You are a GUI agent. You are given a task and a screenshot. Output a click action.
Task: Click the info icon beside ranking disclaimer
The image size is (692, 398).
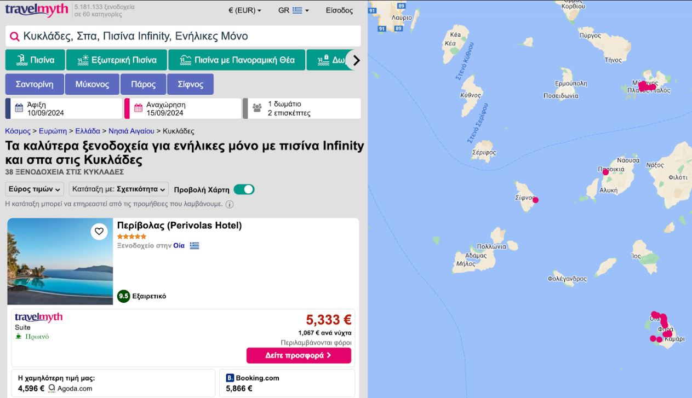pyautogui.click(x=230, y=204)
